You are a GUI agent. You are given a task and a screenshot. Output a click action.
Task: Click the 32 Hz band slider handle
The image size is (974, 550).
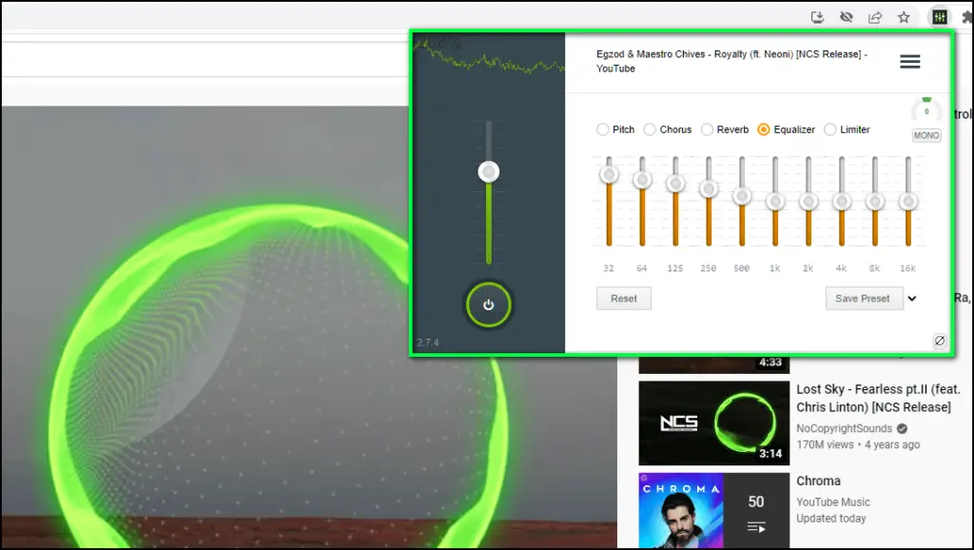click(609, 174)
